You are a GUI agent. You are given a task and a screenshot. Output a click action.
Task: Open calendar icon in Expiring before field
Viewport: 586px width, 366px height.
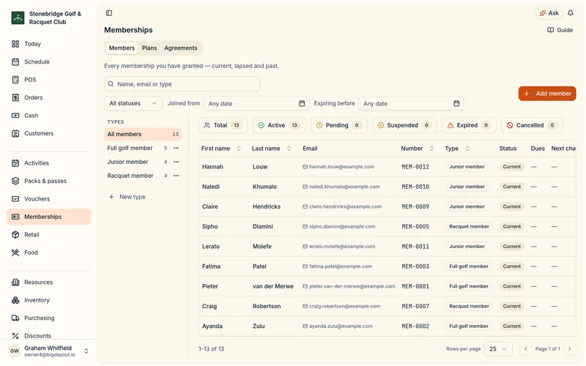[x=456, y=103]
